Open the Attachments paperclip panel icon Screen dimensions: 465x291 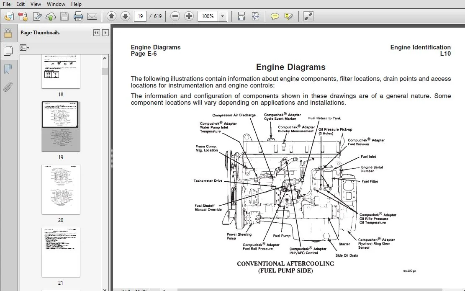click(x=8, y=87)
